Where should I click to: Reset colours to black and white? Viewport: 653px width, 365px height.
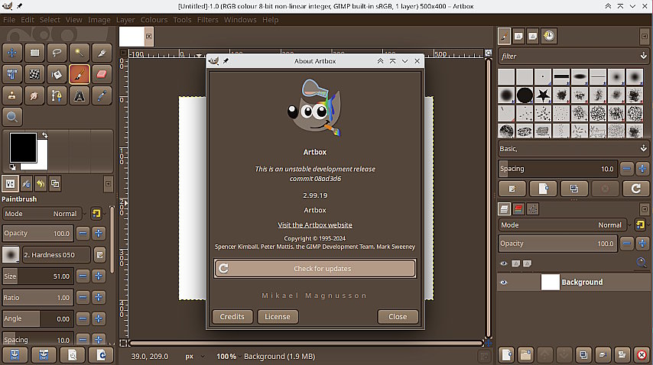pos(13,167)
